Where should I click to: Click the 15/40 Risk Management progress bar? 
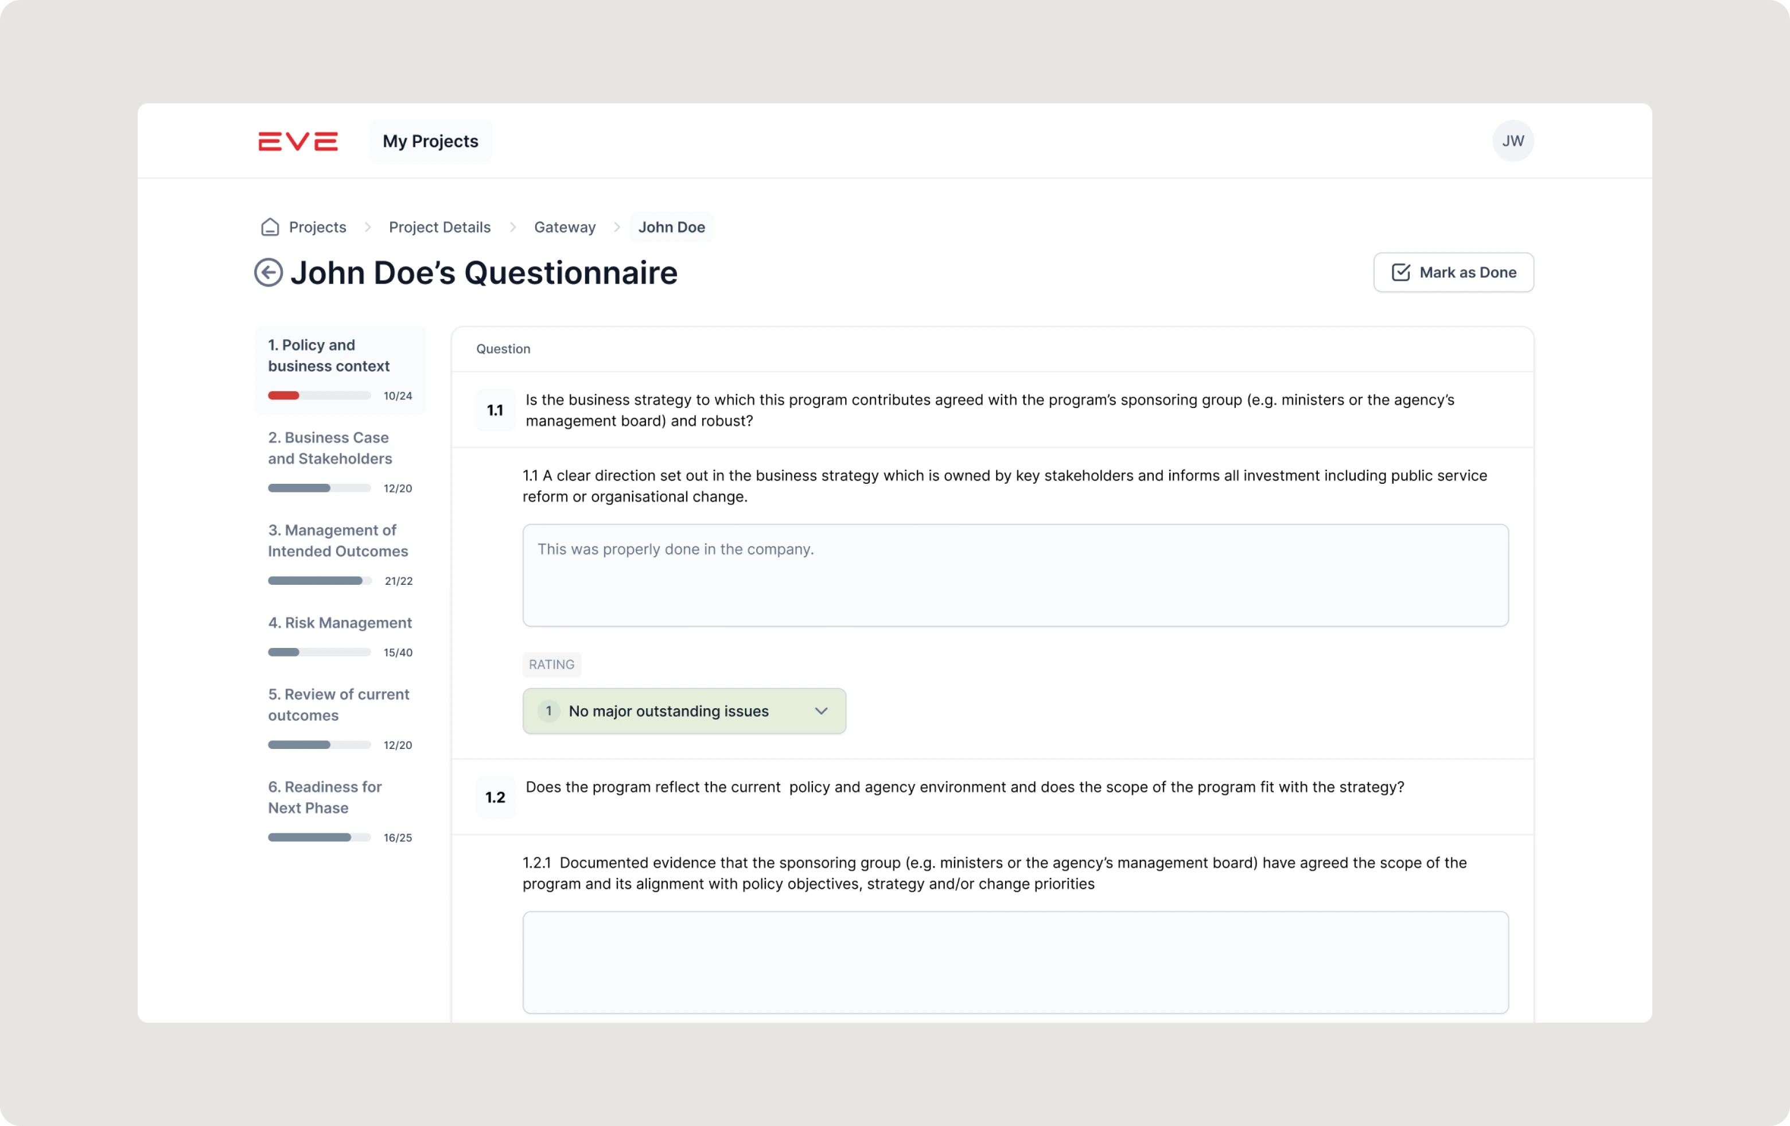319,653
